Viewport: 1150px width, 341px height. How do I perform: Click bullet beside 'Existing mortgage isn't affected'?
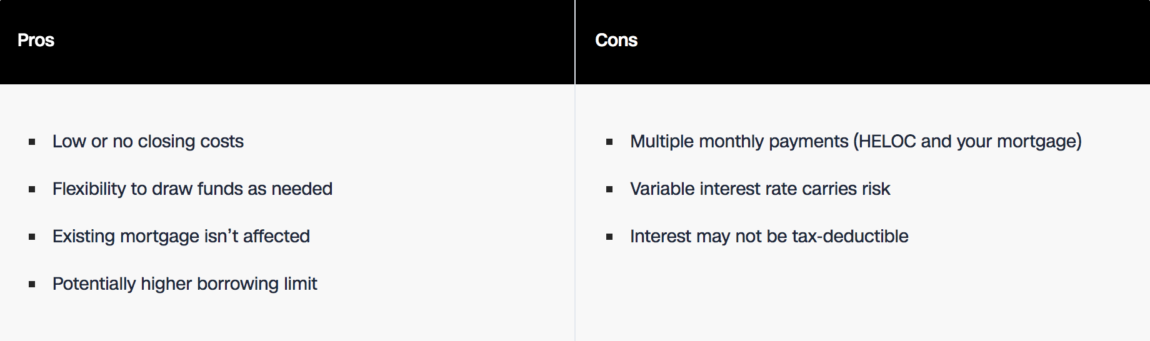[x=32, y=237]
